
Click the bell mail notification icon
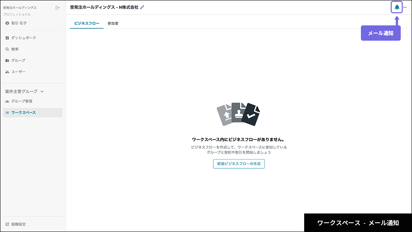(x=397, y=7)
